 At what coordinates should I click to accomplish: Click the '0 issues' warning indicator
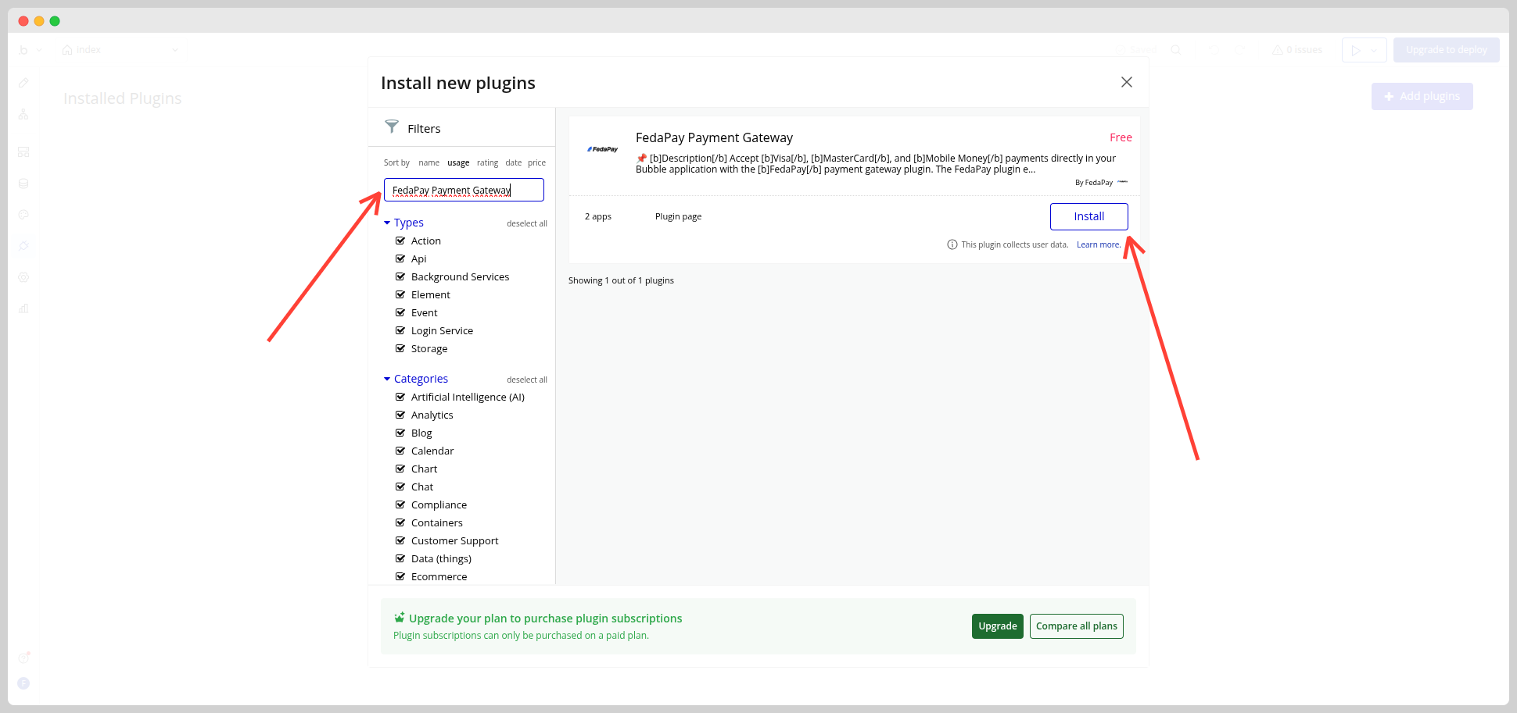click(1297, 50)
